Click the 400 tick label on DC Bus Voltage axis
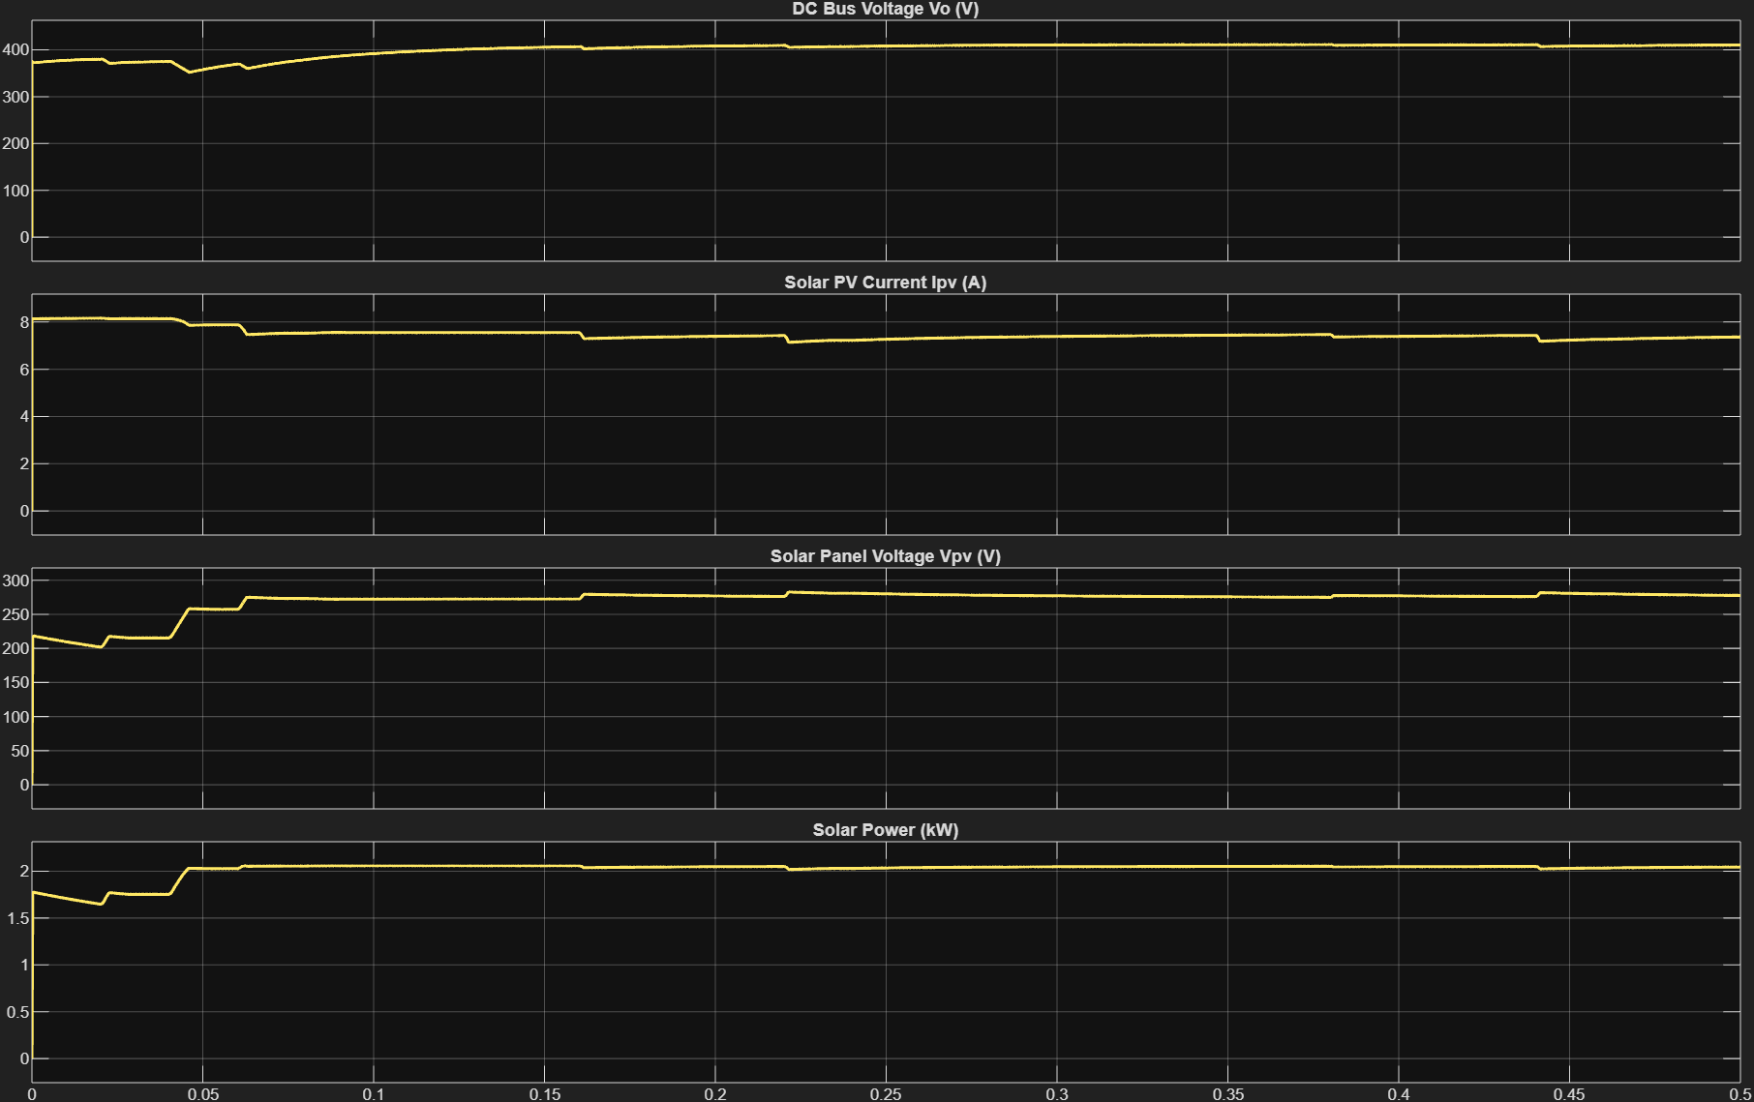Viewport: 1754px width, 1102px height. [16, 49]
